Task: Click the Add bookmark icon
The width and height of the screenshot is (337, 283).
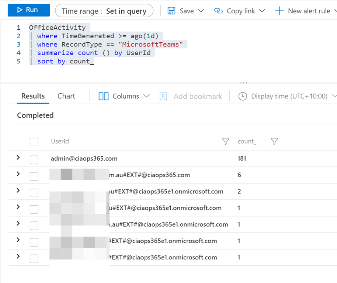Action: tap(163, 96)
